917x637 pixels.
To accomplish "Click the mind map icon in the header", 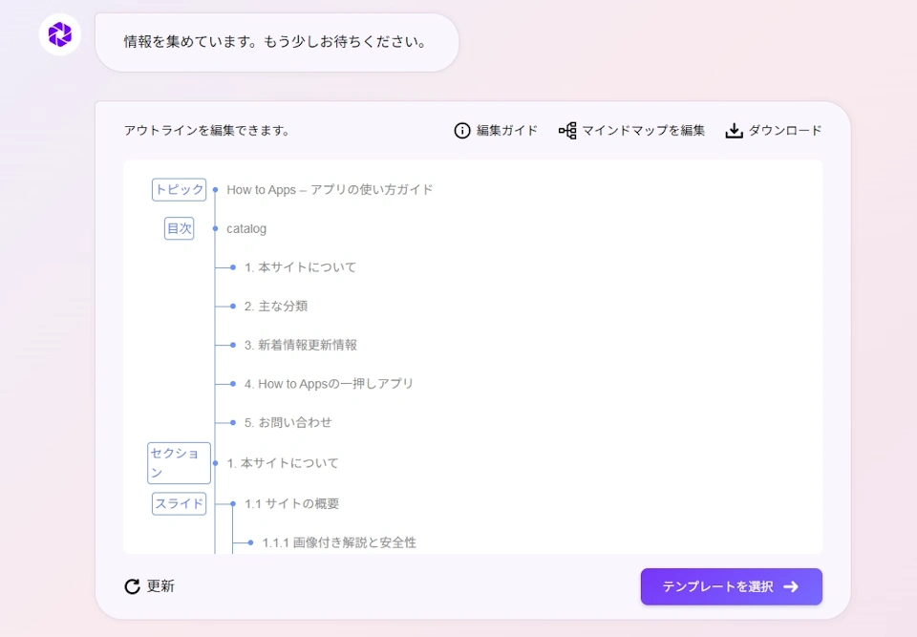I will pyautogui.click(x=567, y=131).
